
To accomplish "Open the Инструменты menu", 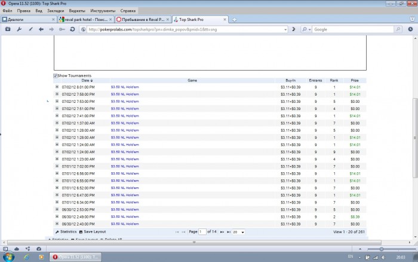I will point(103,11).
